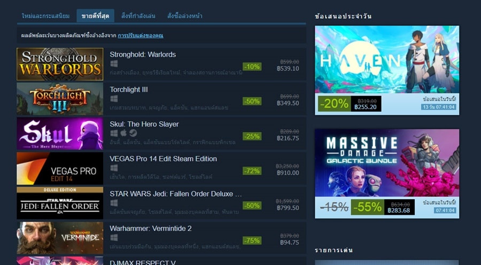Click the Torchlight III game thumbnail

[60, 99]
